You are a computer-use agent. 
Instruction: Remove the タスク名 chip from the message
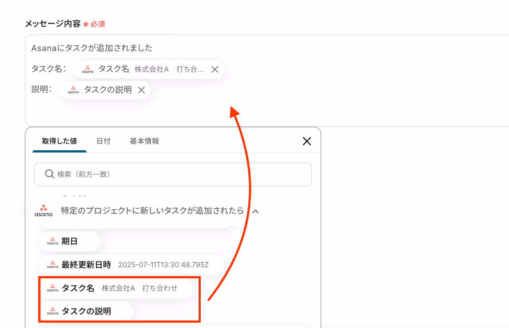215,69
